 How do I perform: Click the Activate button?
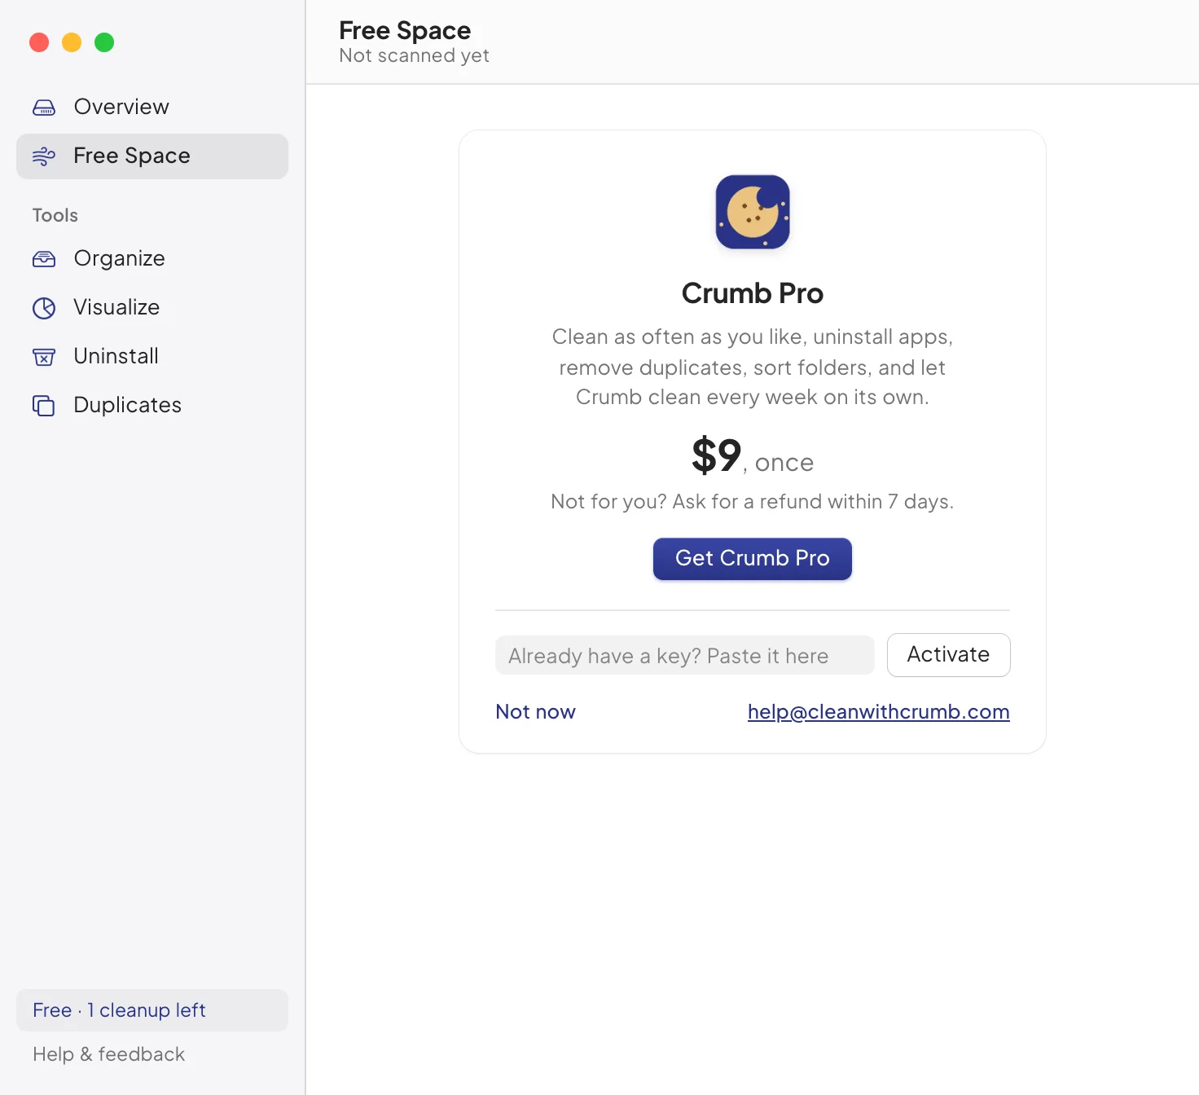[x=949, y=654]
